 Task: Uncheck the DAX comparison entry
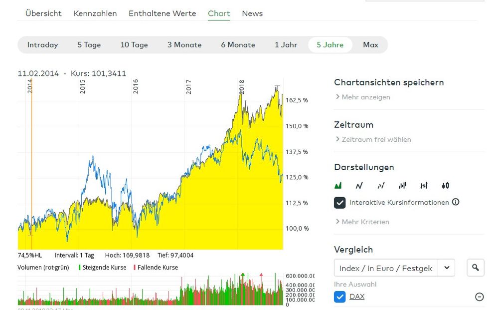pos(339,297)
